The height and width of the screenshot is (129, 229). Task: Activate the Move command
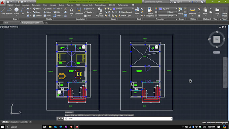(x=37, y=9)
